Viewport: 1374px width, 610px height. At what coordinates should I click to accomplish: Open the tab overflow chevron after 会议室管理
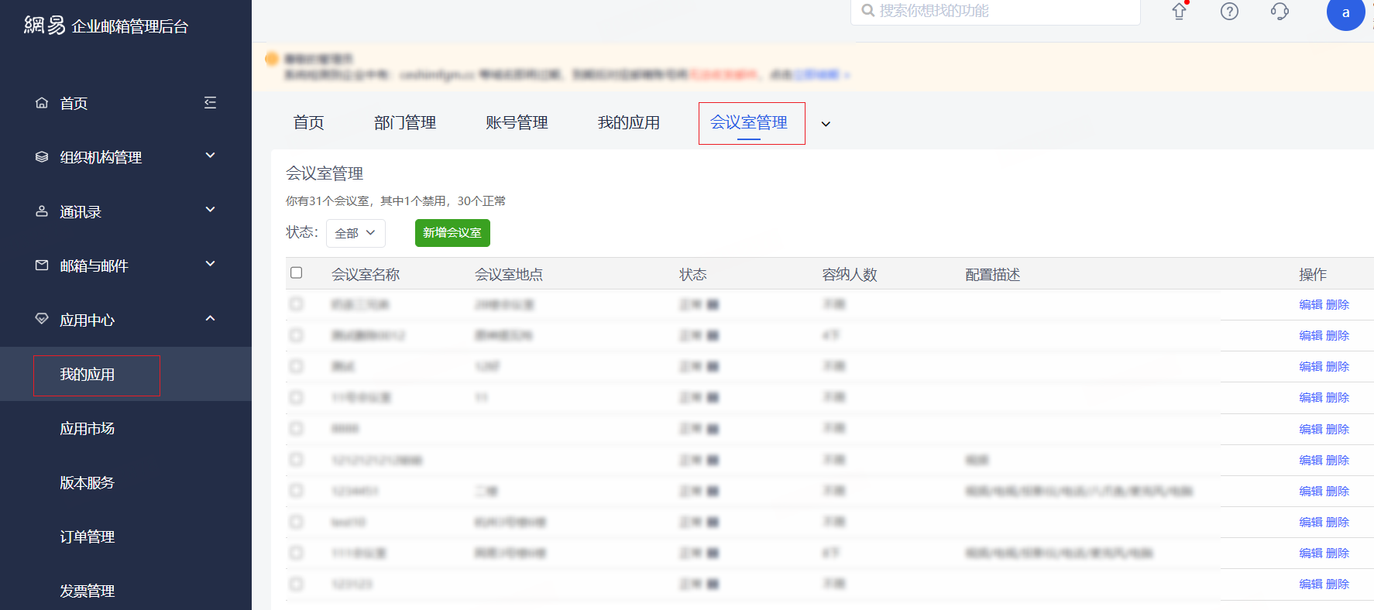click(826, 124)
